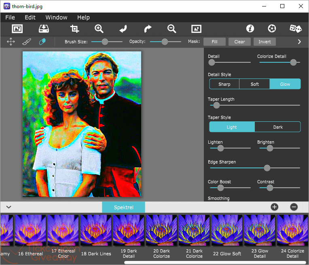Click the app icon in title bar
Viewport: 309px width, 265px height.
(7, 6)
